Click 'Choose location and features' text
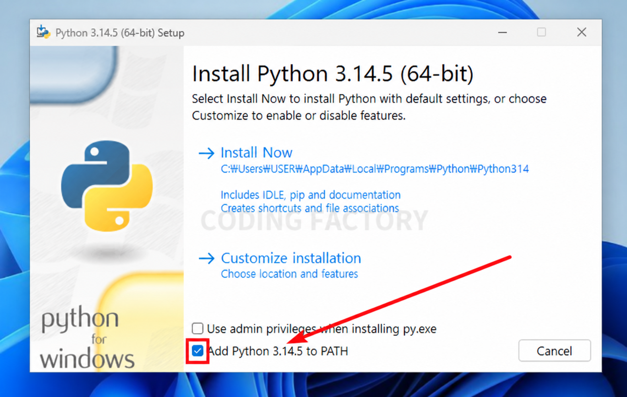This screenshot has height=397, width=627. point(289,274)
